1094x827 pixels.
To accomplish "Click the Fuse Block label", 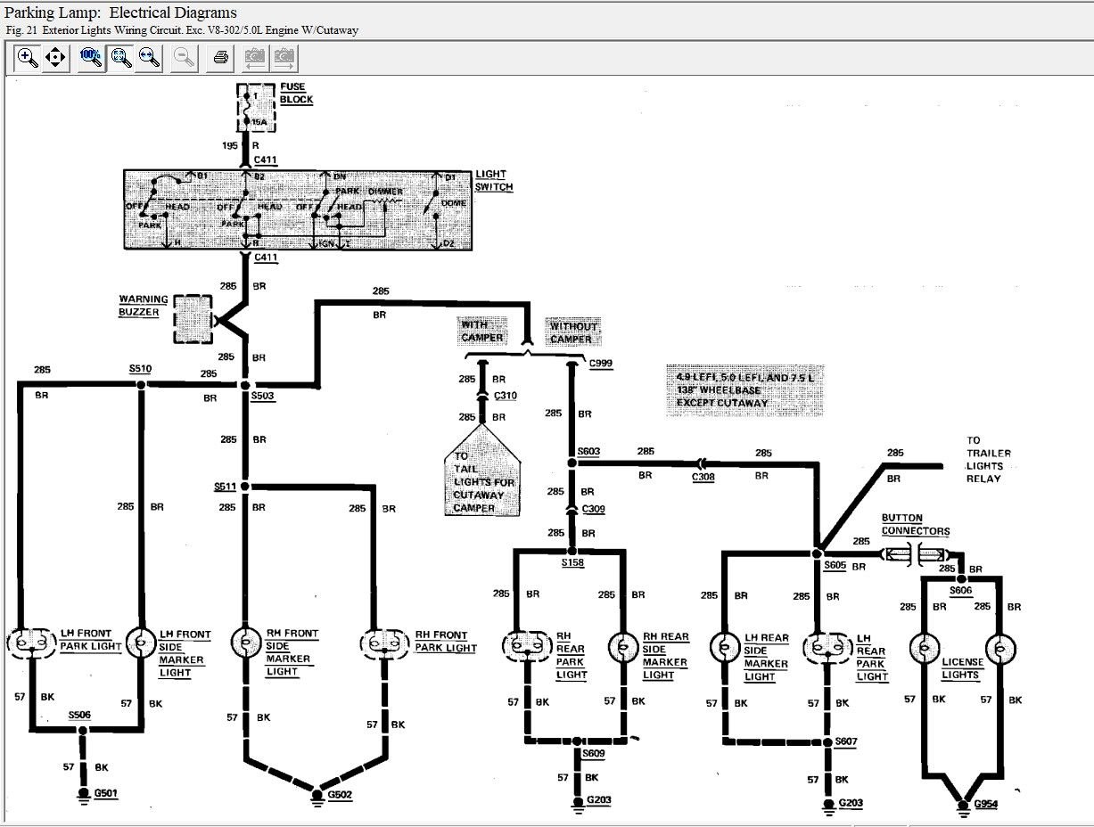I will click(296, 94).
